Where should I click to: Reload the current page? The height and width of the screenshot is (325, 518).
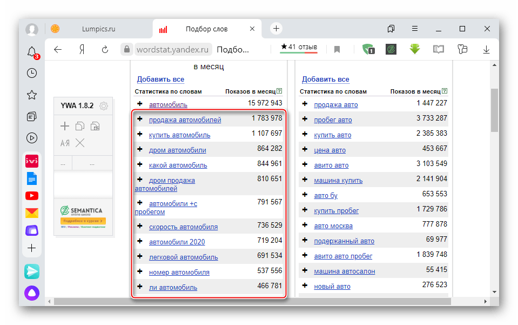tap(105, 50)
